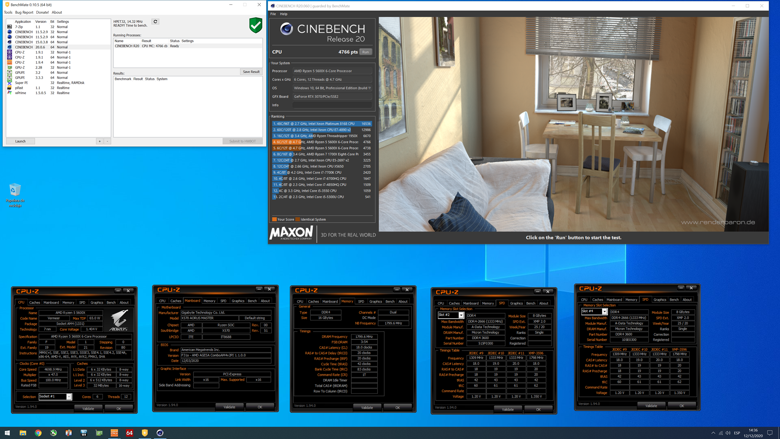This screenshot has width=780, height=439.
Task: Click the refresh timer icon in BenchMate
Action: click(x=155, y=22)
